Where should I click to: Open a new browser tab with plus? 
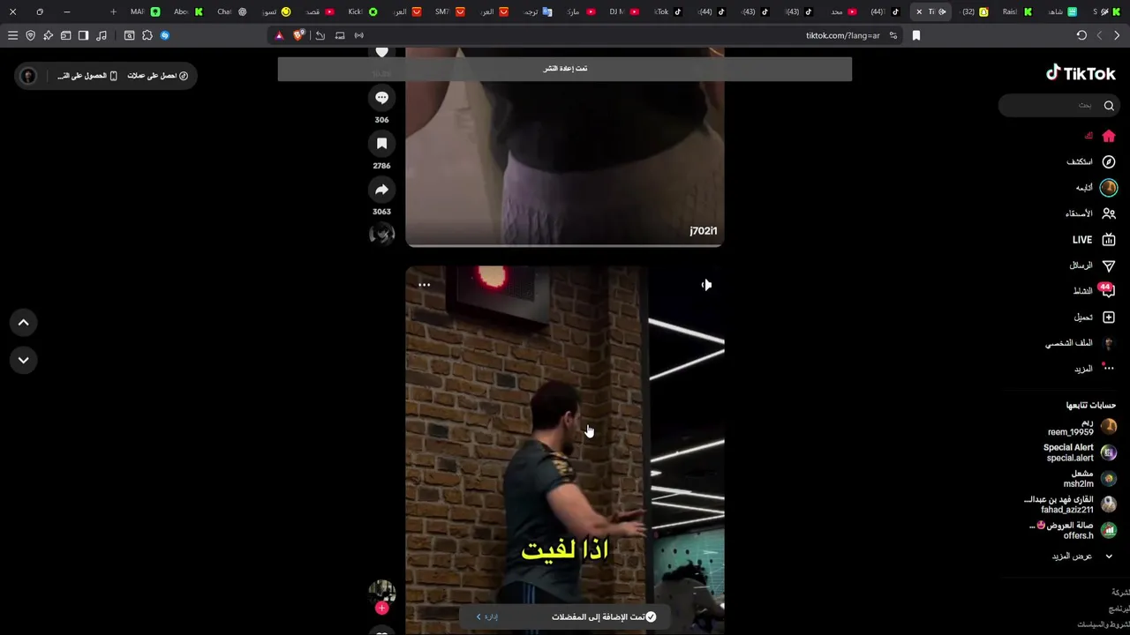point(113,11)
